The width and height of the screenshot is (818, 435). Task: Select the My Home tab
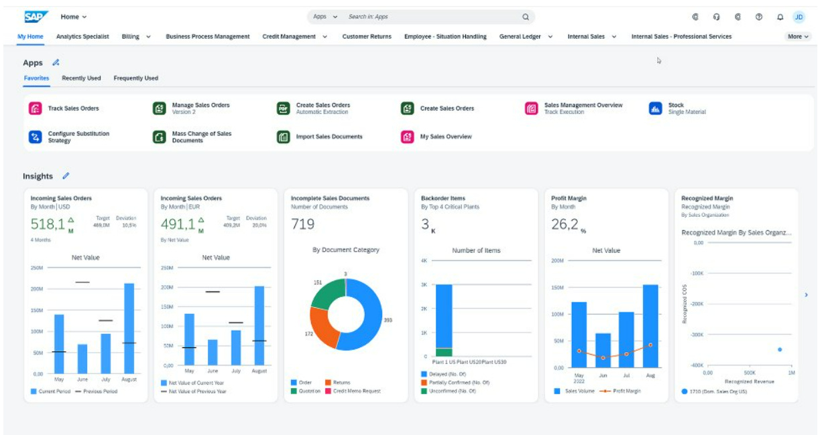click(x=31, y=37)
